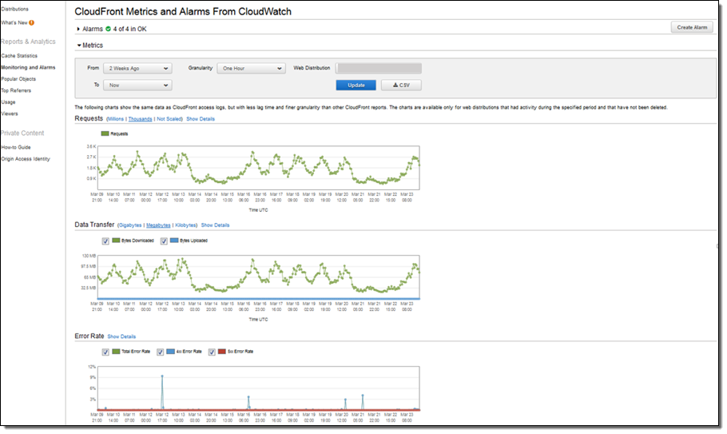Toggle the Bytes Downloaded checkbox
The image size is (727, 434).
pos(105,240)
